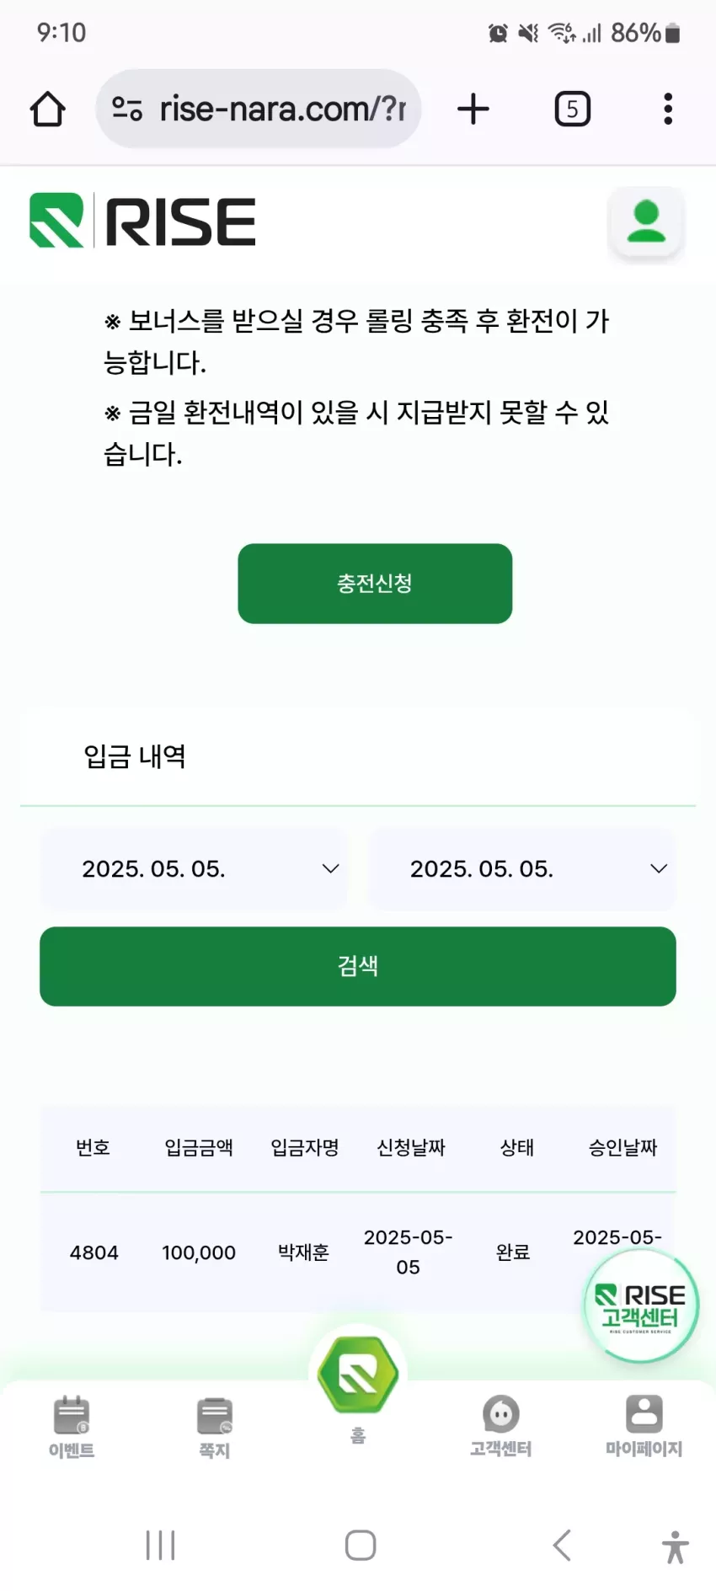Viewport: 716px width, 1591px height.
Task: Click the 충전신청 button
Action: coord(375,584)
